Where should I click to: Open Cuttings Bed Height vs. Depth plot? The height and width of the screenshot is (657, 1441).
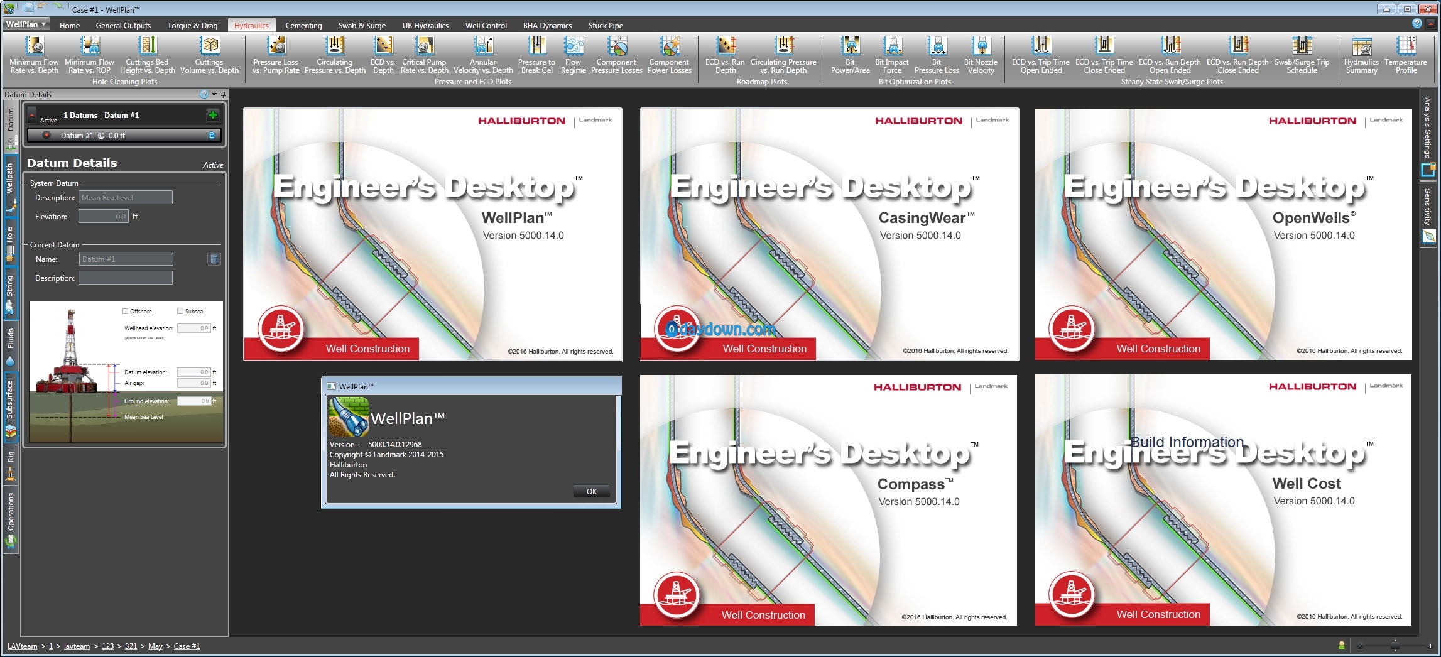(x=147, y=55)
